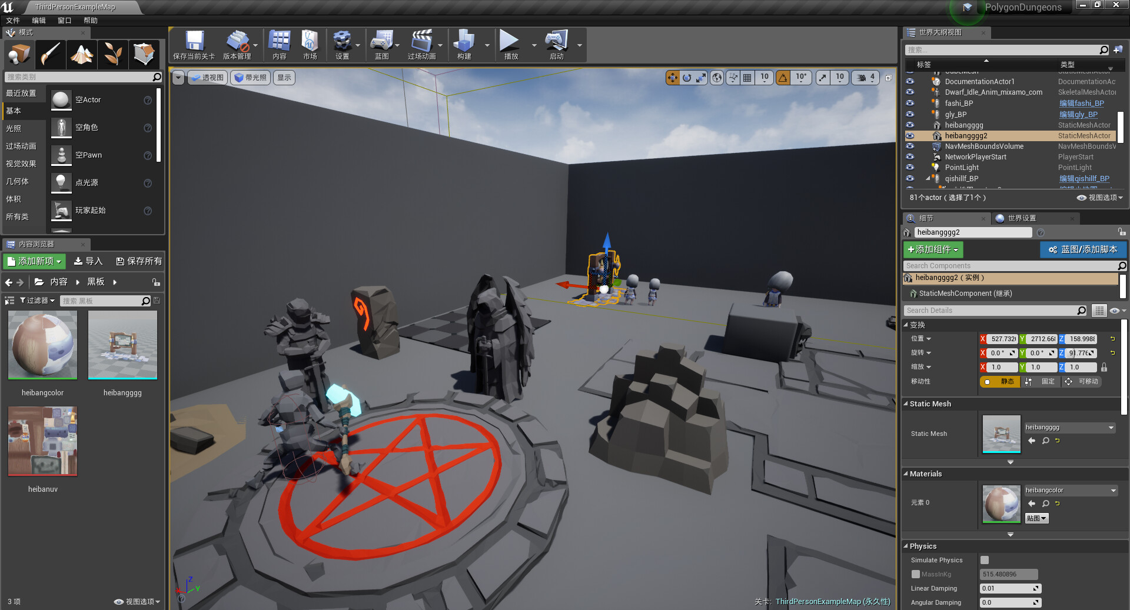The image size is (1130, 610).
Task: Save the current level with 保存当前关卡
Action: (194, 45)
